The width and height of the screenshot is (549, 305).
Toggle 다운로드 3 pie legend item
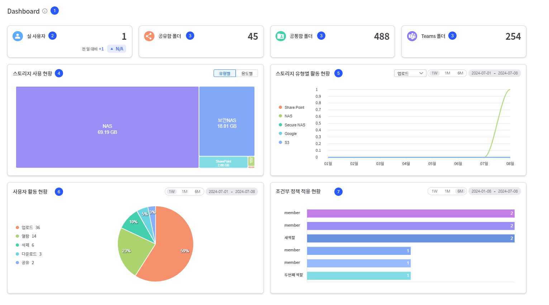(29, 254)
